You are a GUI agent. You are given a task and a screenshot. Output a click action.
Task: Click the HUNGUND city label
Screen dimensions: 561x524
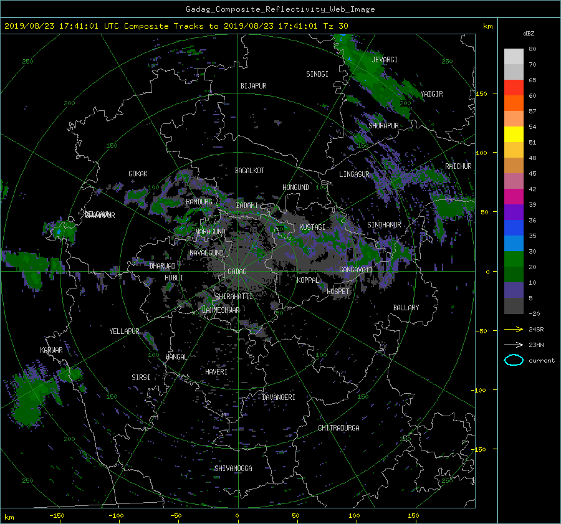click(295, 188)
